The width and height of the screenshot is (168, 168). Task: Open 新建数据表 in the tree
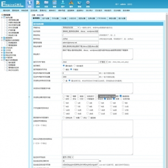(x=13, y=43)
